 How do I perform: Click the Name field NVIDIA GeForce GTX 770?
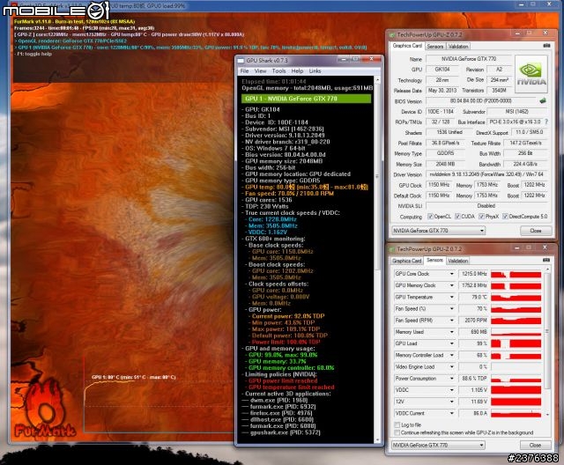[x=469, y=59]
